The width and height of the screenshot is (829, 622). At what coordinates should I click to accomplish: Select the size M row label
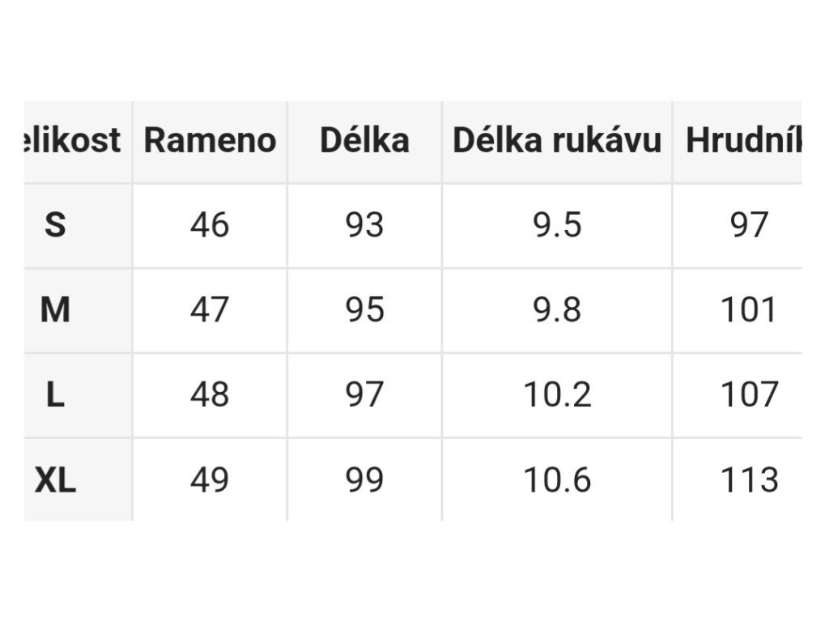coord(56,310)
